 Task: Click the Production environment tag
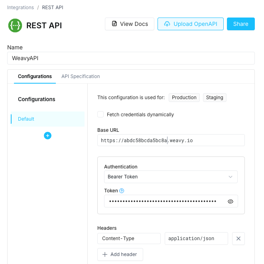(184, 98)
